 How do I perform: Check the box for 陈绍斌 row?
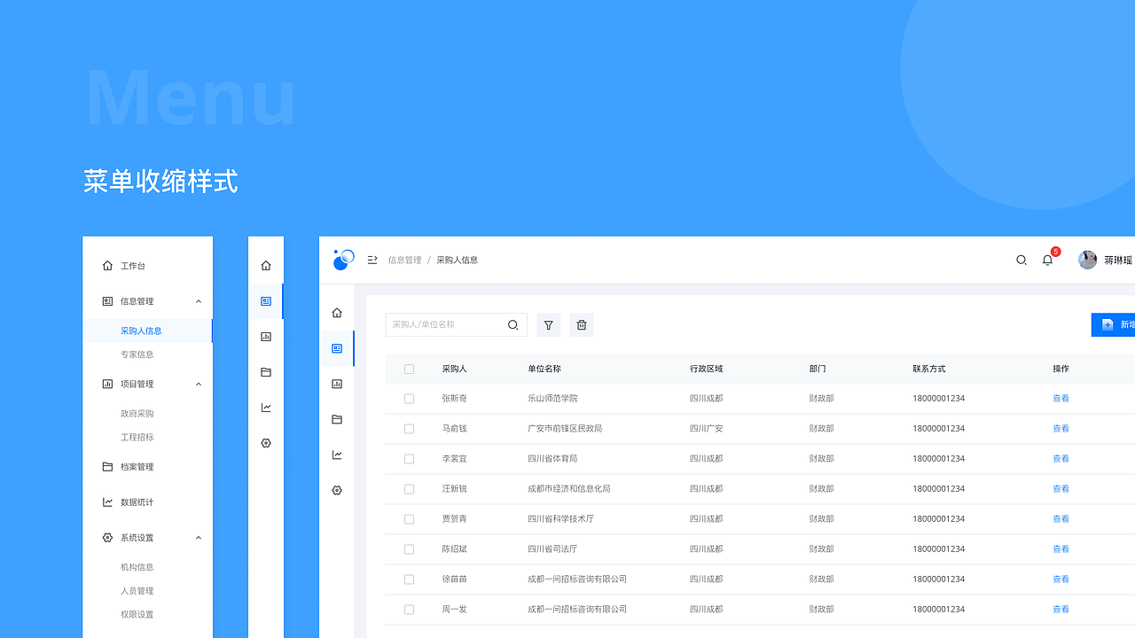point(409,549)
